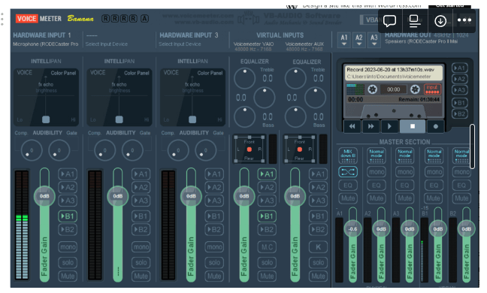This screenshot has height=293, width=487.
Task: Adjust the Treble knob on Voicemeeter VAIO equalizer
Action: [244, 78]
